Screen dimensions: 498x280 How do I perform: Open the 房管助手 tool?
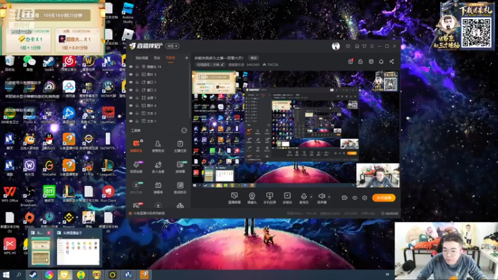pyautogui.click(x=158, y=146)
